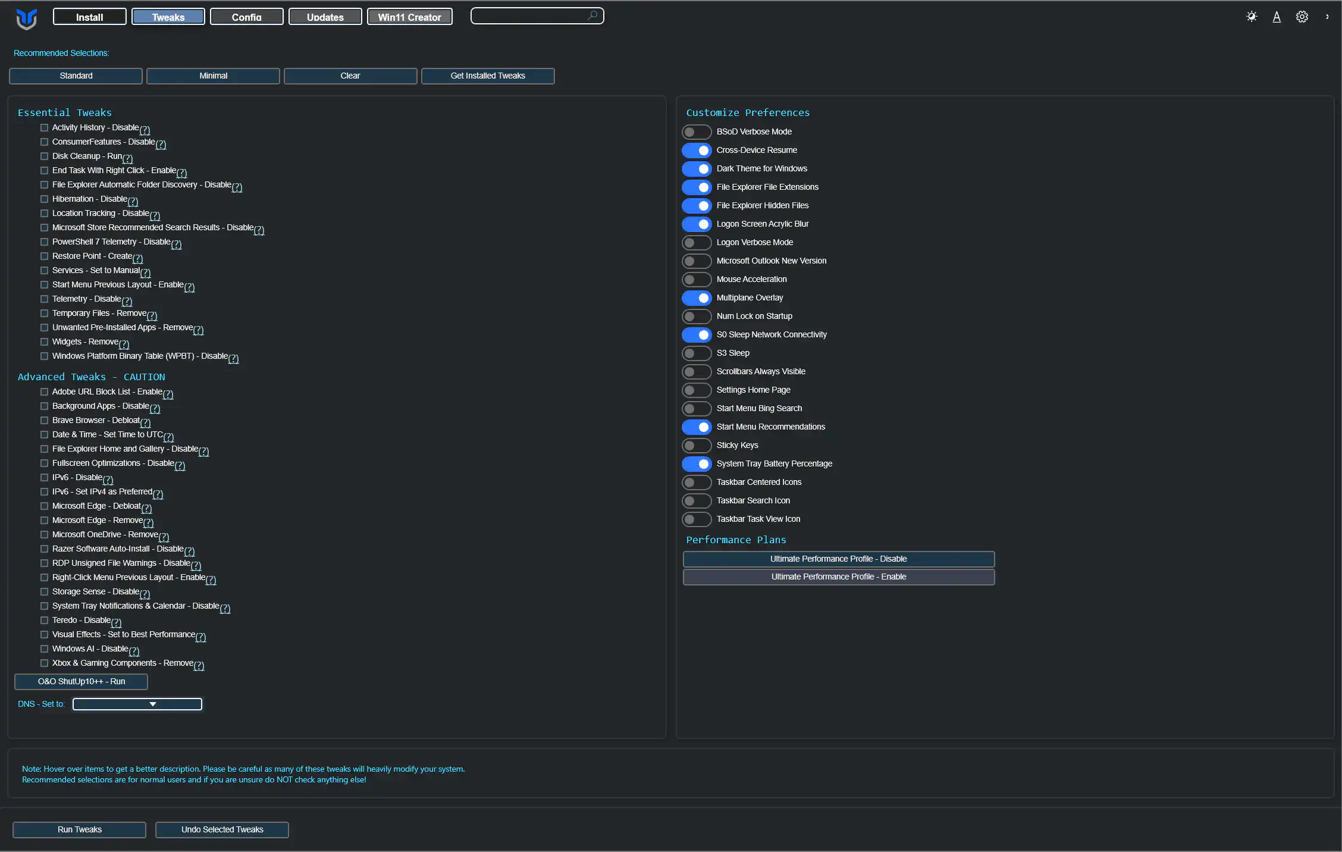
Task: Click help (?) icon beside Xbox & Gaming Components
Action: (199, 665)
